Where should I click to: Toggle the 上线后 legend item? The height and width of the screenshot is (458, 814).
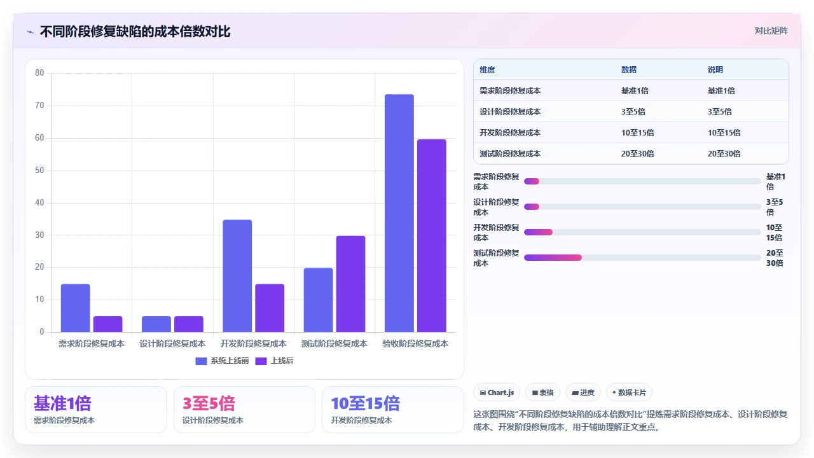tap(274, 361)
